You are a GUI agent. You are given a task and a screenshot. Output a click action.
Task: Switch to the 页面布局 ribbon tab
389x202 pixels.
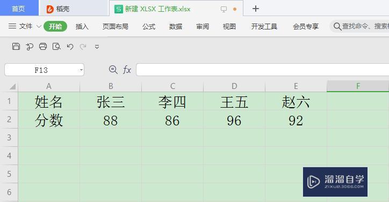click(x=116, y=26)
